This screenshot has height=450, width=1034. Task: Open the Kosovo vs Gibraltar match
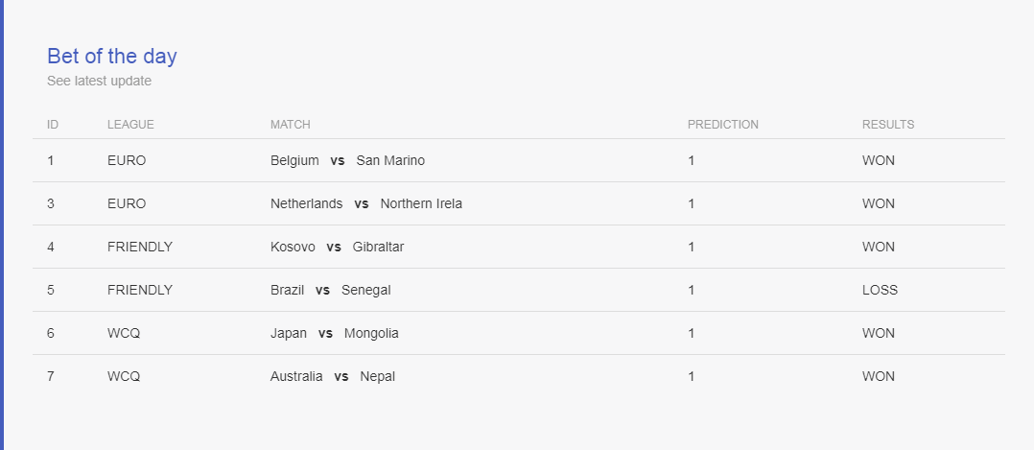click(337, 247)
